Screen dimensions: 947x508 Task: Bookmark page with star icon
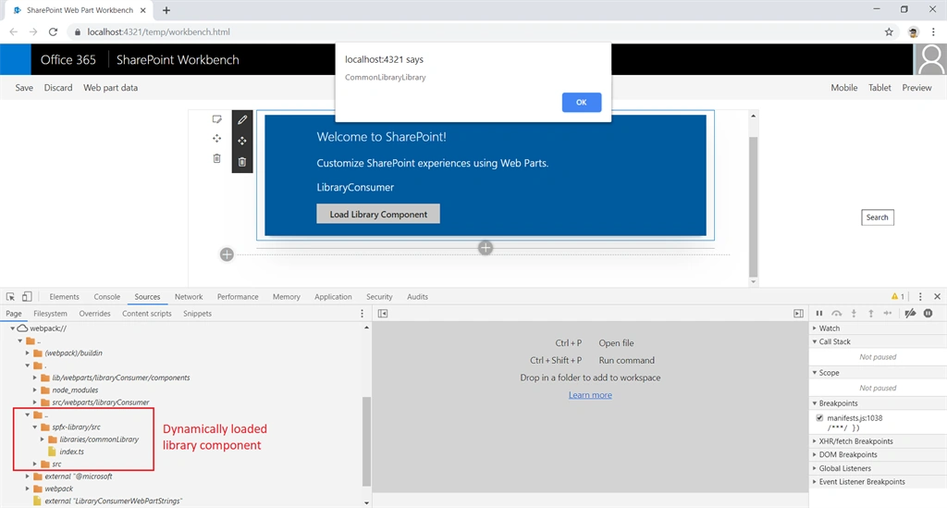pyautogui.click(x=889, y=32)
